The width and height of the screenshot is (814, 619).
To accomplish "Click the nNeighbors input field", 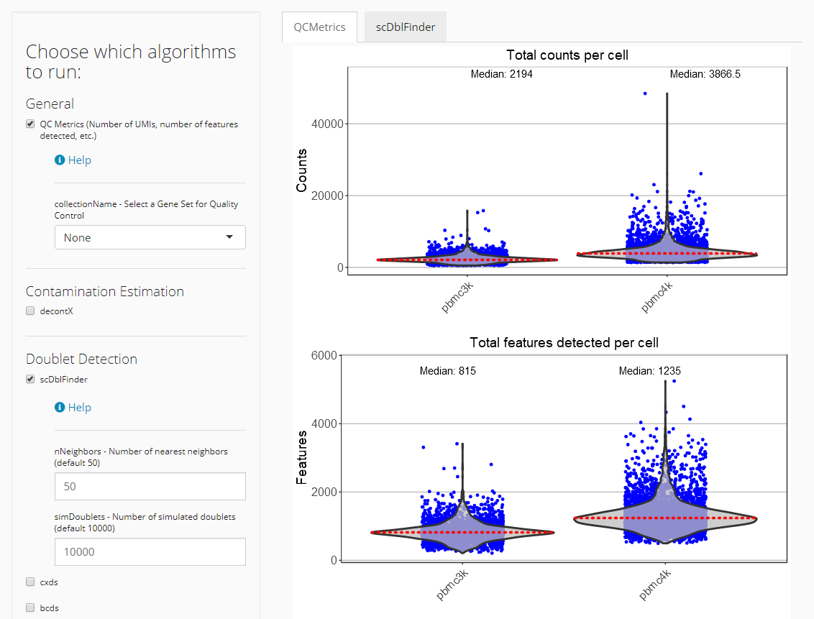I will coord(150,486).
